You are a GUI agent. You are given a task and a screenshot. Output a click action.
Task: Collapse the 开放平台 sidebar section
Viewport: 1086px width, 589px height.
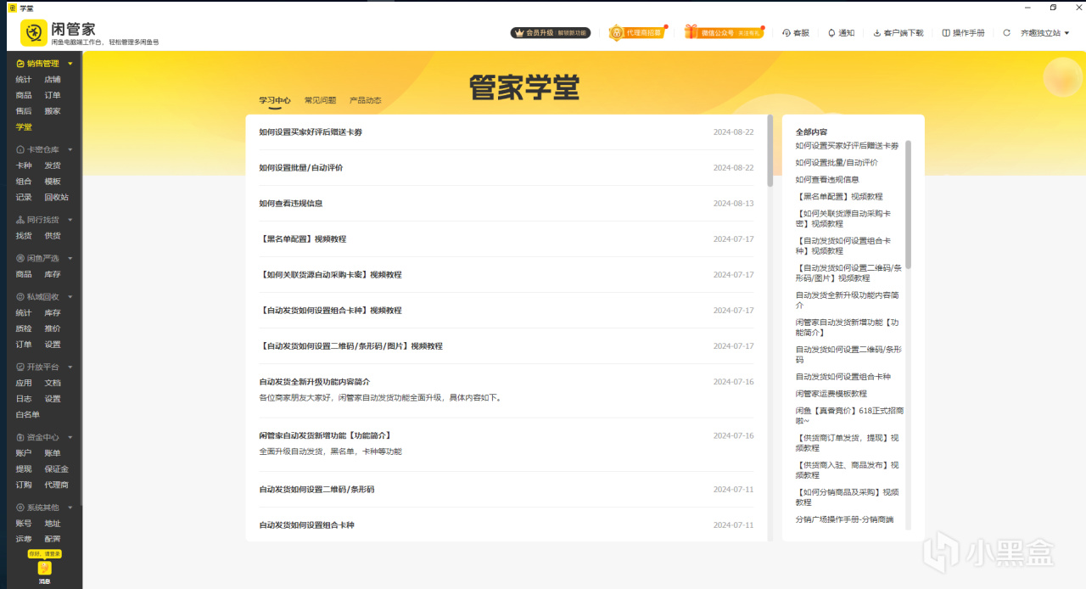pos(70,367)
